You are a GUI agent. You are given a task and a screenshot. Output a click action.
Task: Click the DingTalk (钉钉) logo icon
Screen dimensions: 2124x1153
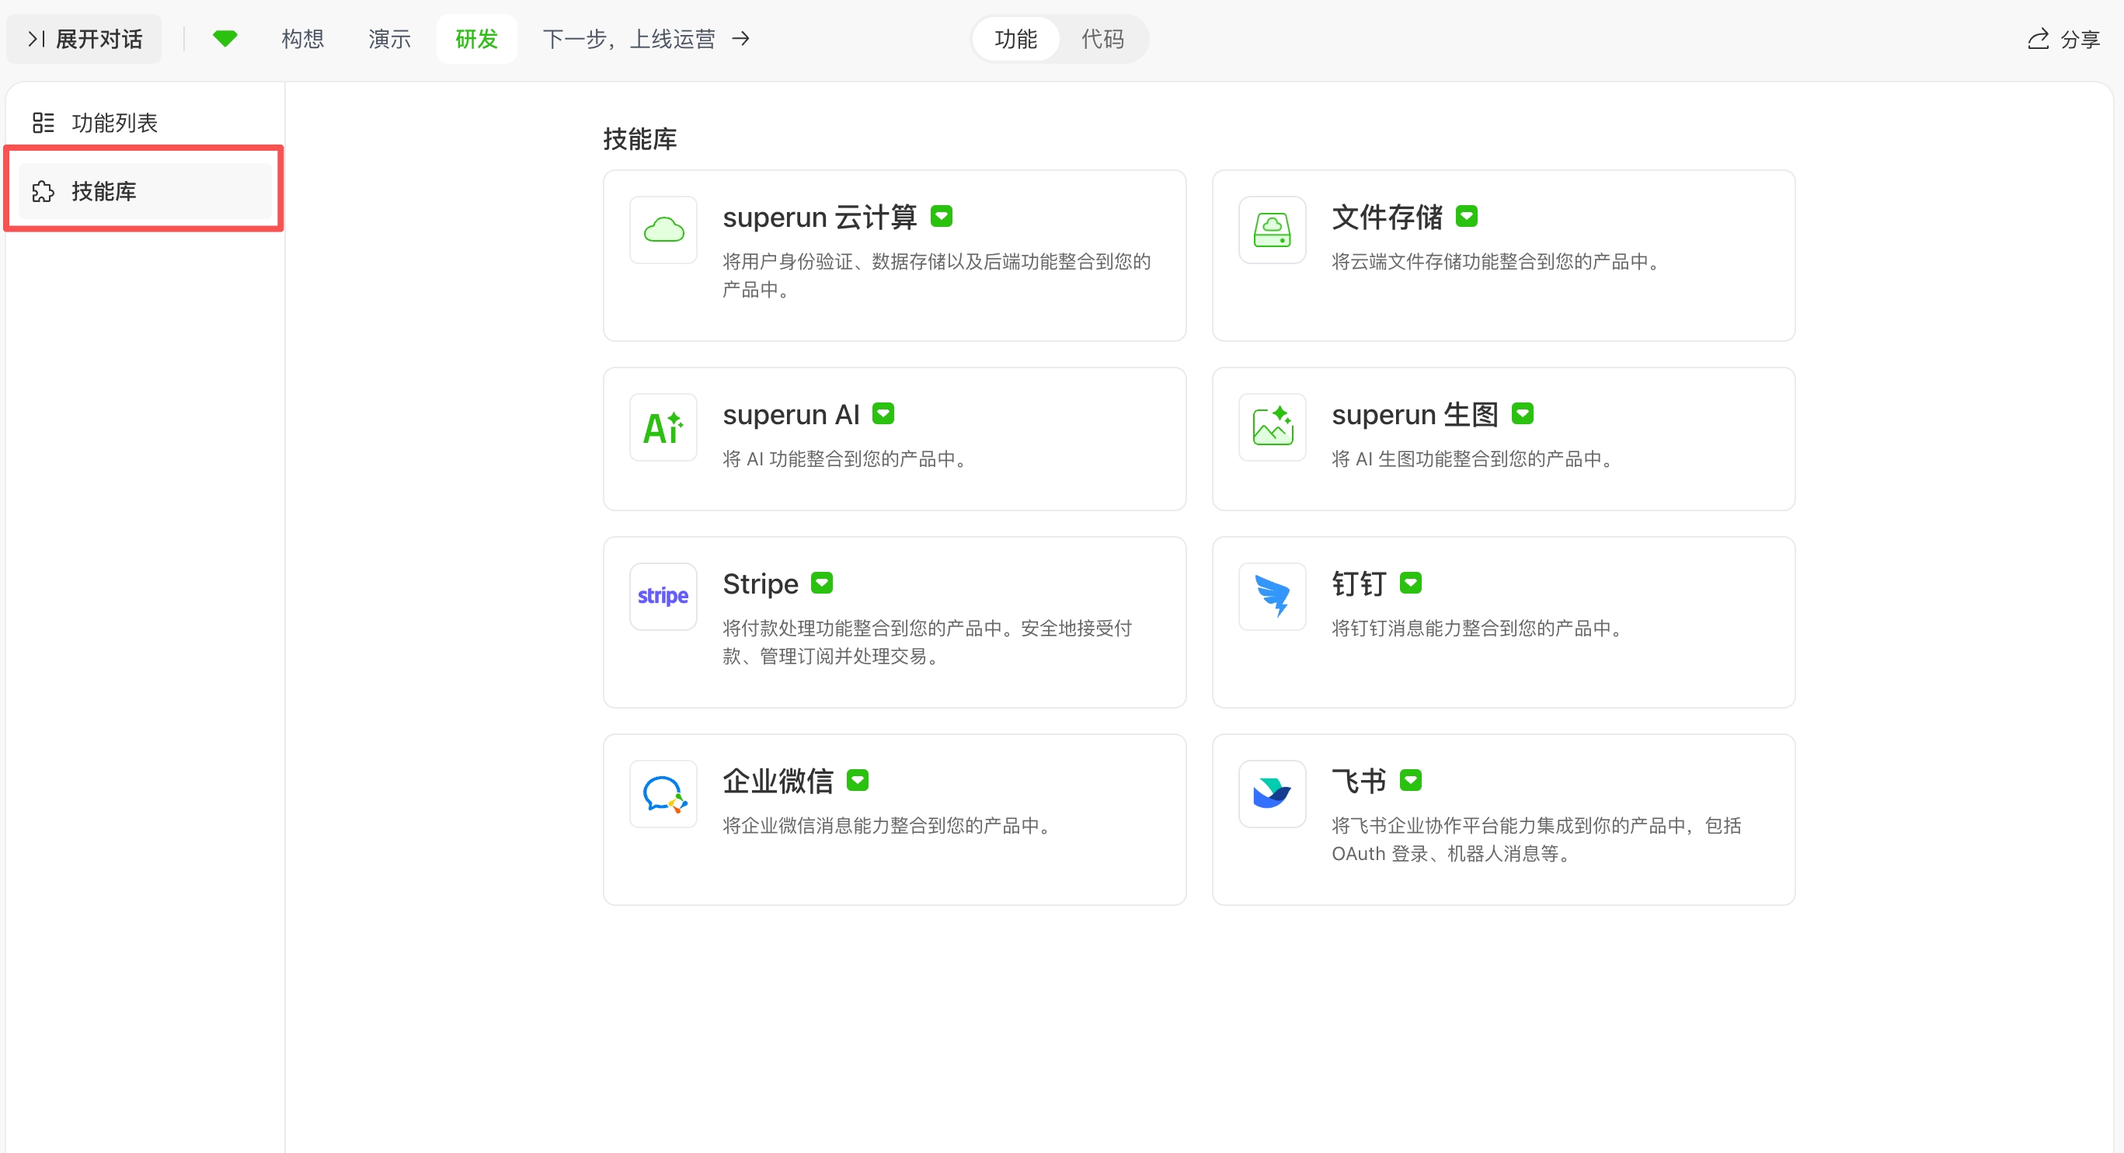click(x=1272, y=596)
